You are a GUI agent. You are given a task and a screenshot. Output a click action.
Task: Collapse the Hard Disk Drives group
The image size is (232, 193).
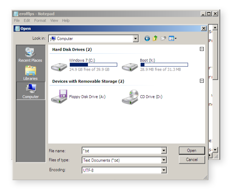(x=202, y=49)
